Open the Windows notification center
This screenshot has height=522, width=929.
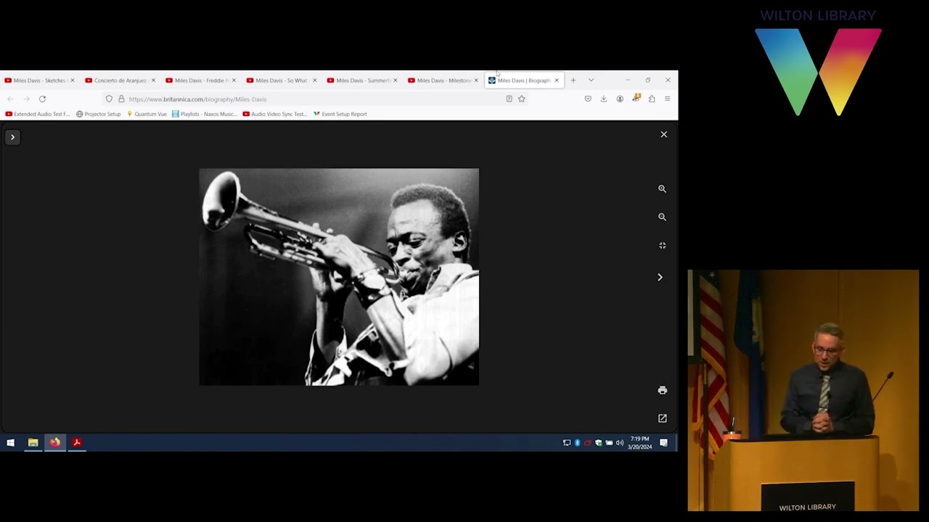click(663, 443)
